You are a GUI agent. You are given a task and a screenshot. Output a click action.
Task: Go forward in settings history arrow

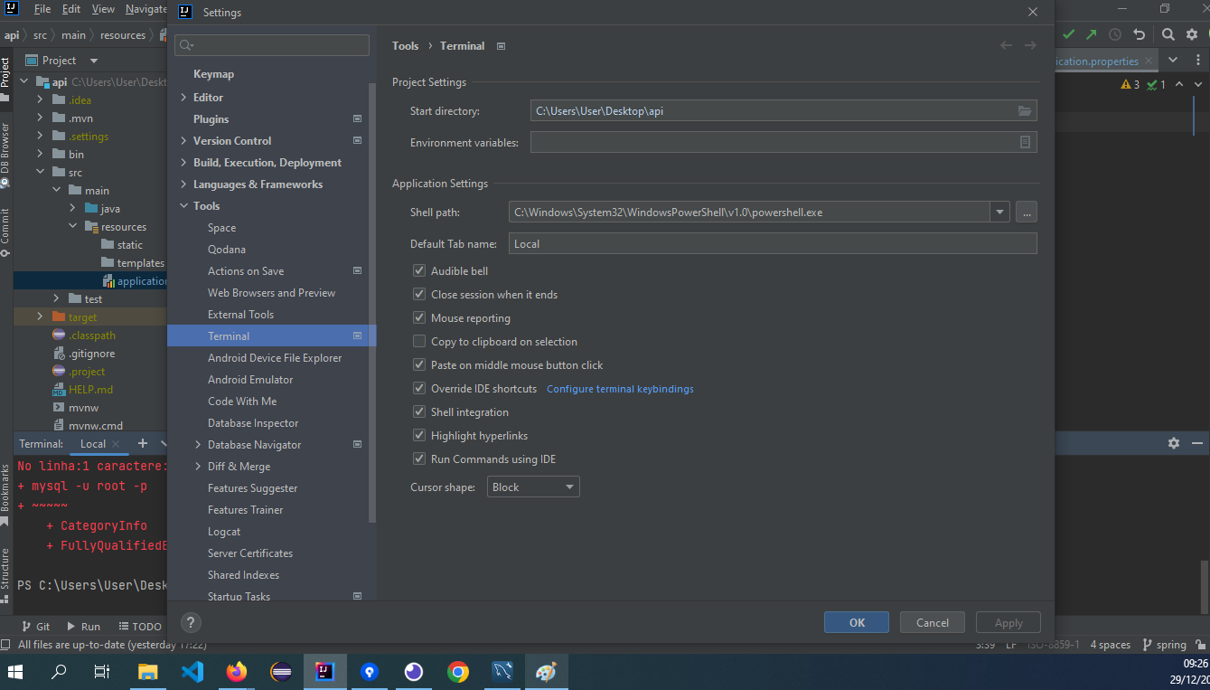pyautogui.click(x=1030, y=45)
